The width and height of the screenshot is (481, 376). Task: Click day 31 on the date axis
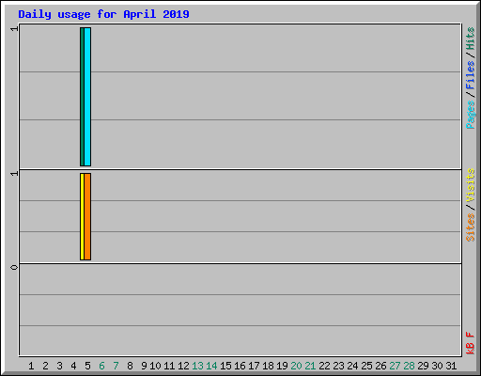click(x=451, y=366)
